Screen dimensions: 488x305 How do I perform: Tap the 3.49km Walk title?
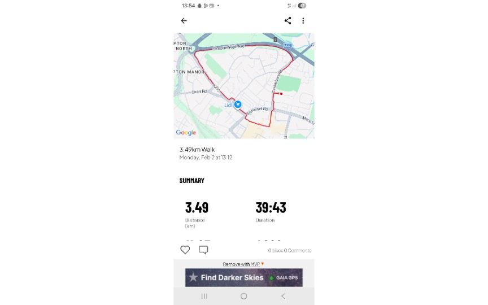pos(197,150)
